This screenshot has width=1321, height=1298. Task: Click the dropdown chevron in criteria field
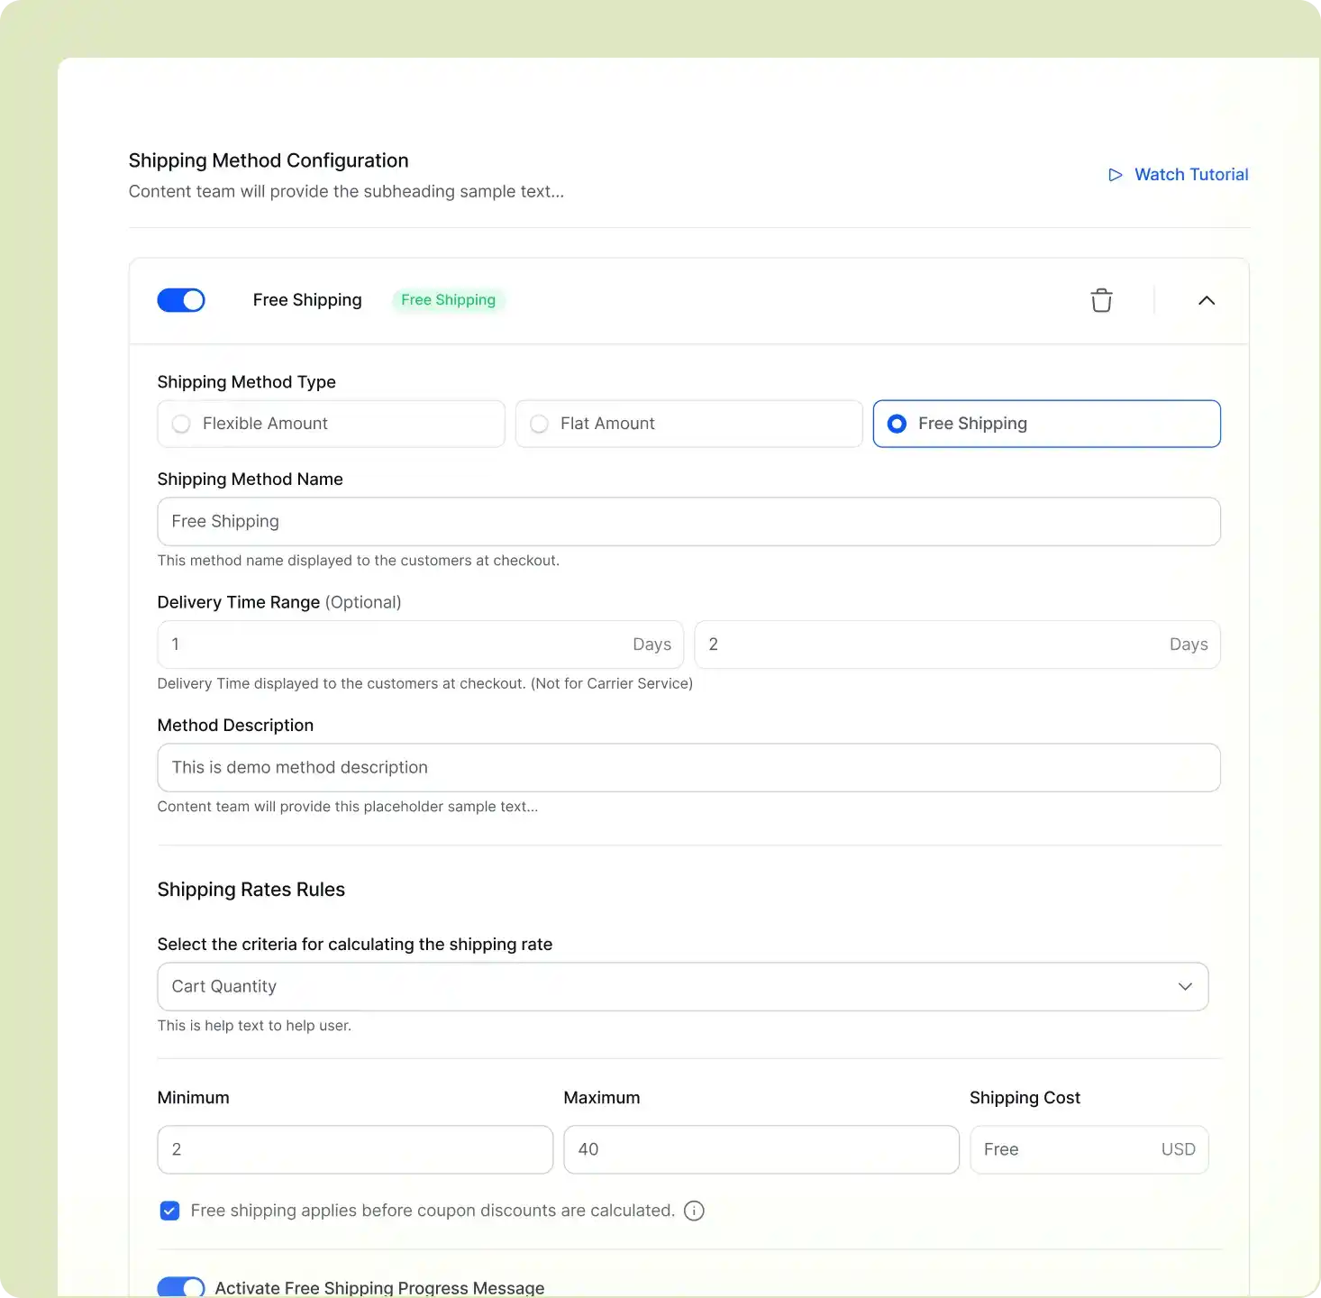pos(1185,986)
